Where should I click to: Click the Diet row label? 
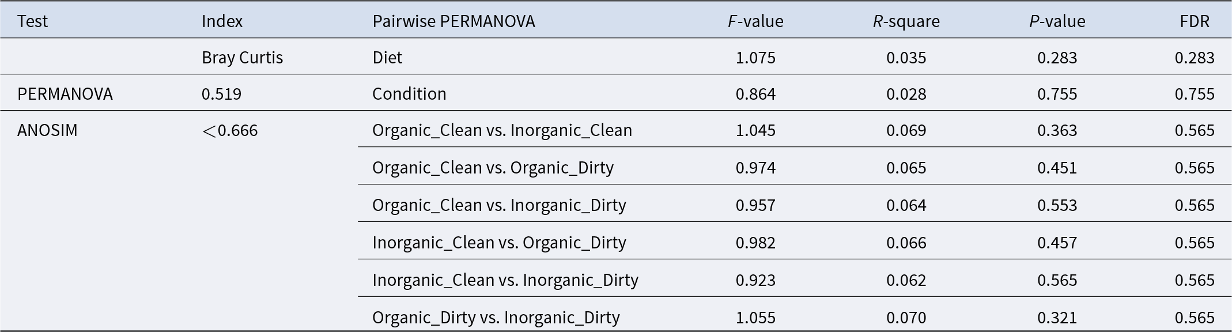[x=387, y=58]
